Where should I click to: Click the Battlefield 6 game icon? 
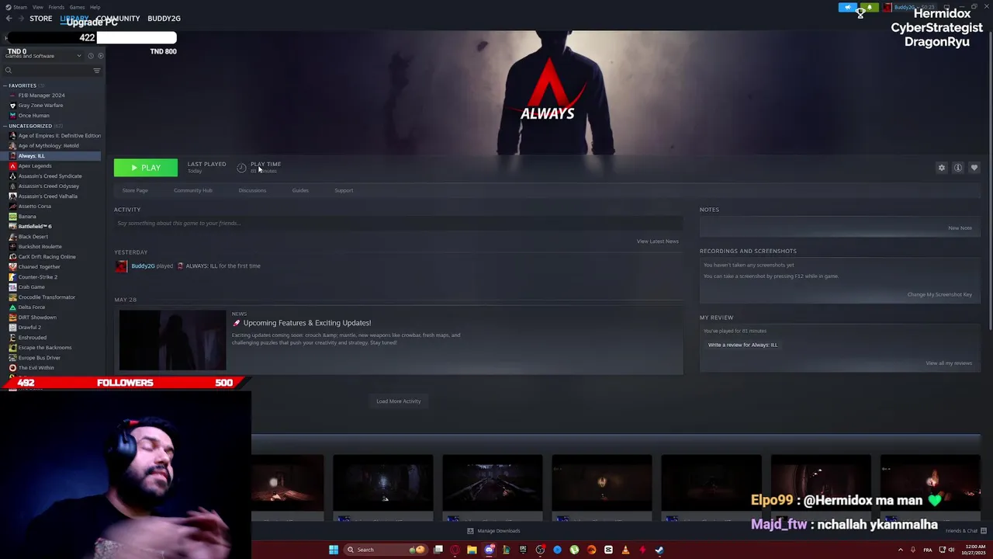tap(12, 227)
